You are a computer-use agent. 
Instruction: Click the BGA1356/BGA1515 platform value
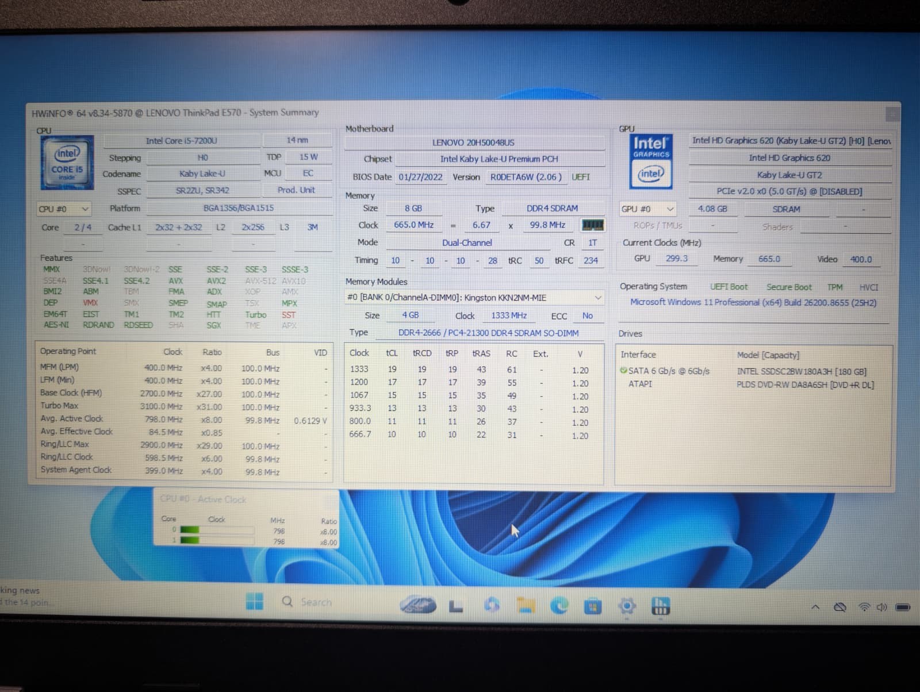pyautogui.click(x=239, y=208)
